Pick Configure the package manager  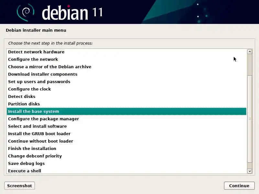point(127,119)
